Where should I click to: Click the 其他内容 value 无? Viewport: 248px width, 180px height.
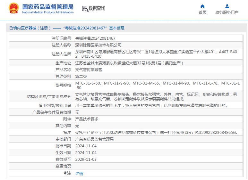[x=77, y=126]
